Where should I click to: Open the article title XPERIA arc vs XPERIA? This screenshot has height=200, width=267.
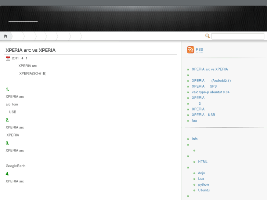pos(30,50)
